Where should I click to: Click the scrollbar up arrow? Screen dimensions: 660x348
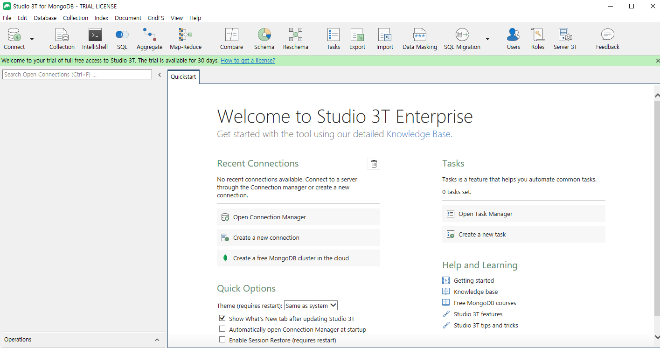[657, 95]
